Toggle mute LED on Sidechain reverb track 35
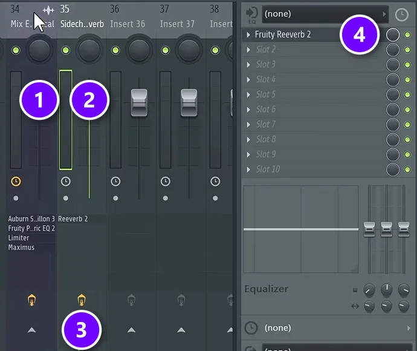 pos(66,50)
